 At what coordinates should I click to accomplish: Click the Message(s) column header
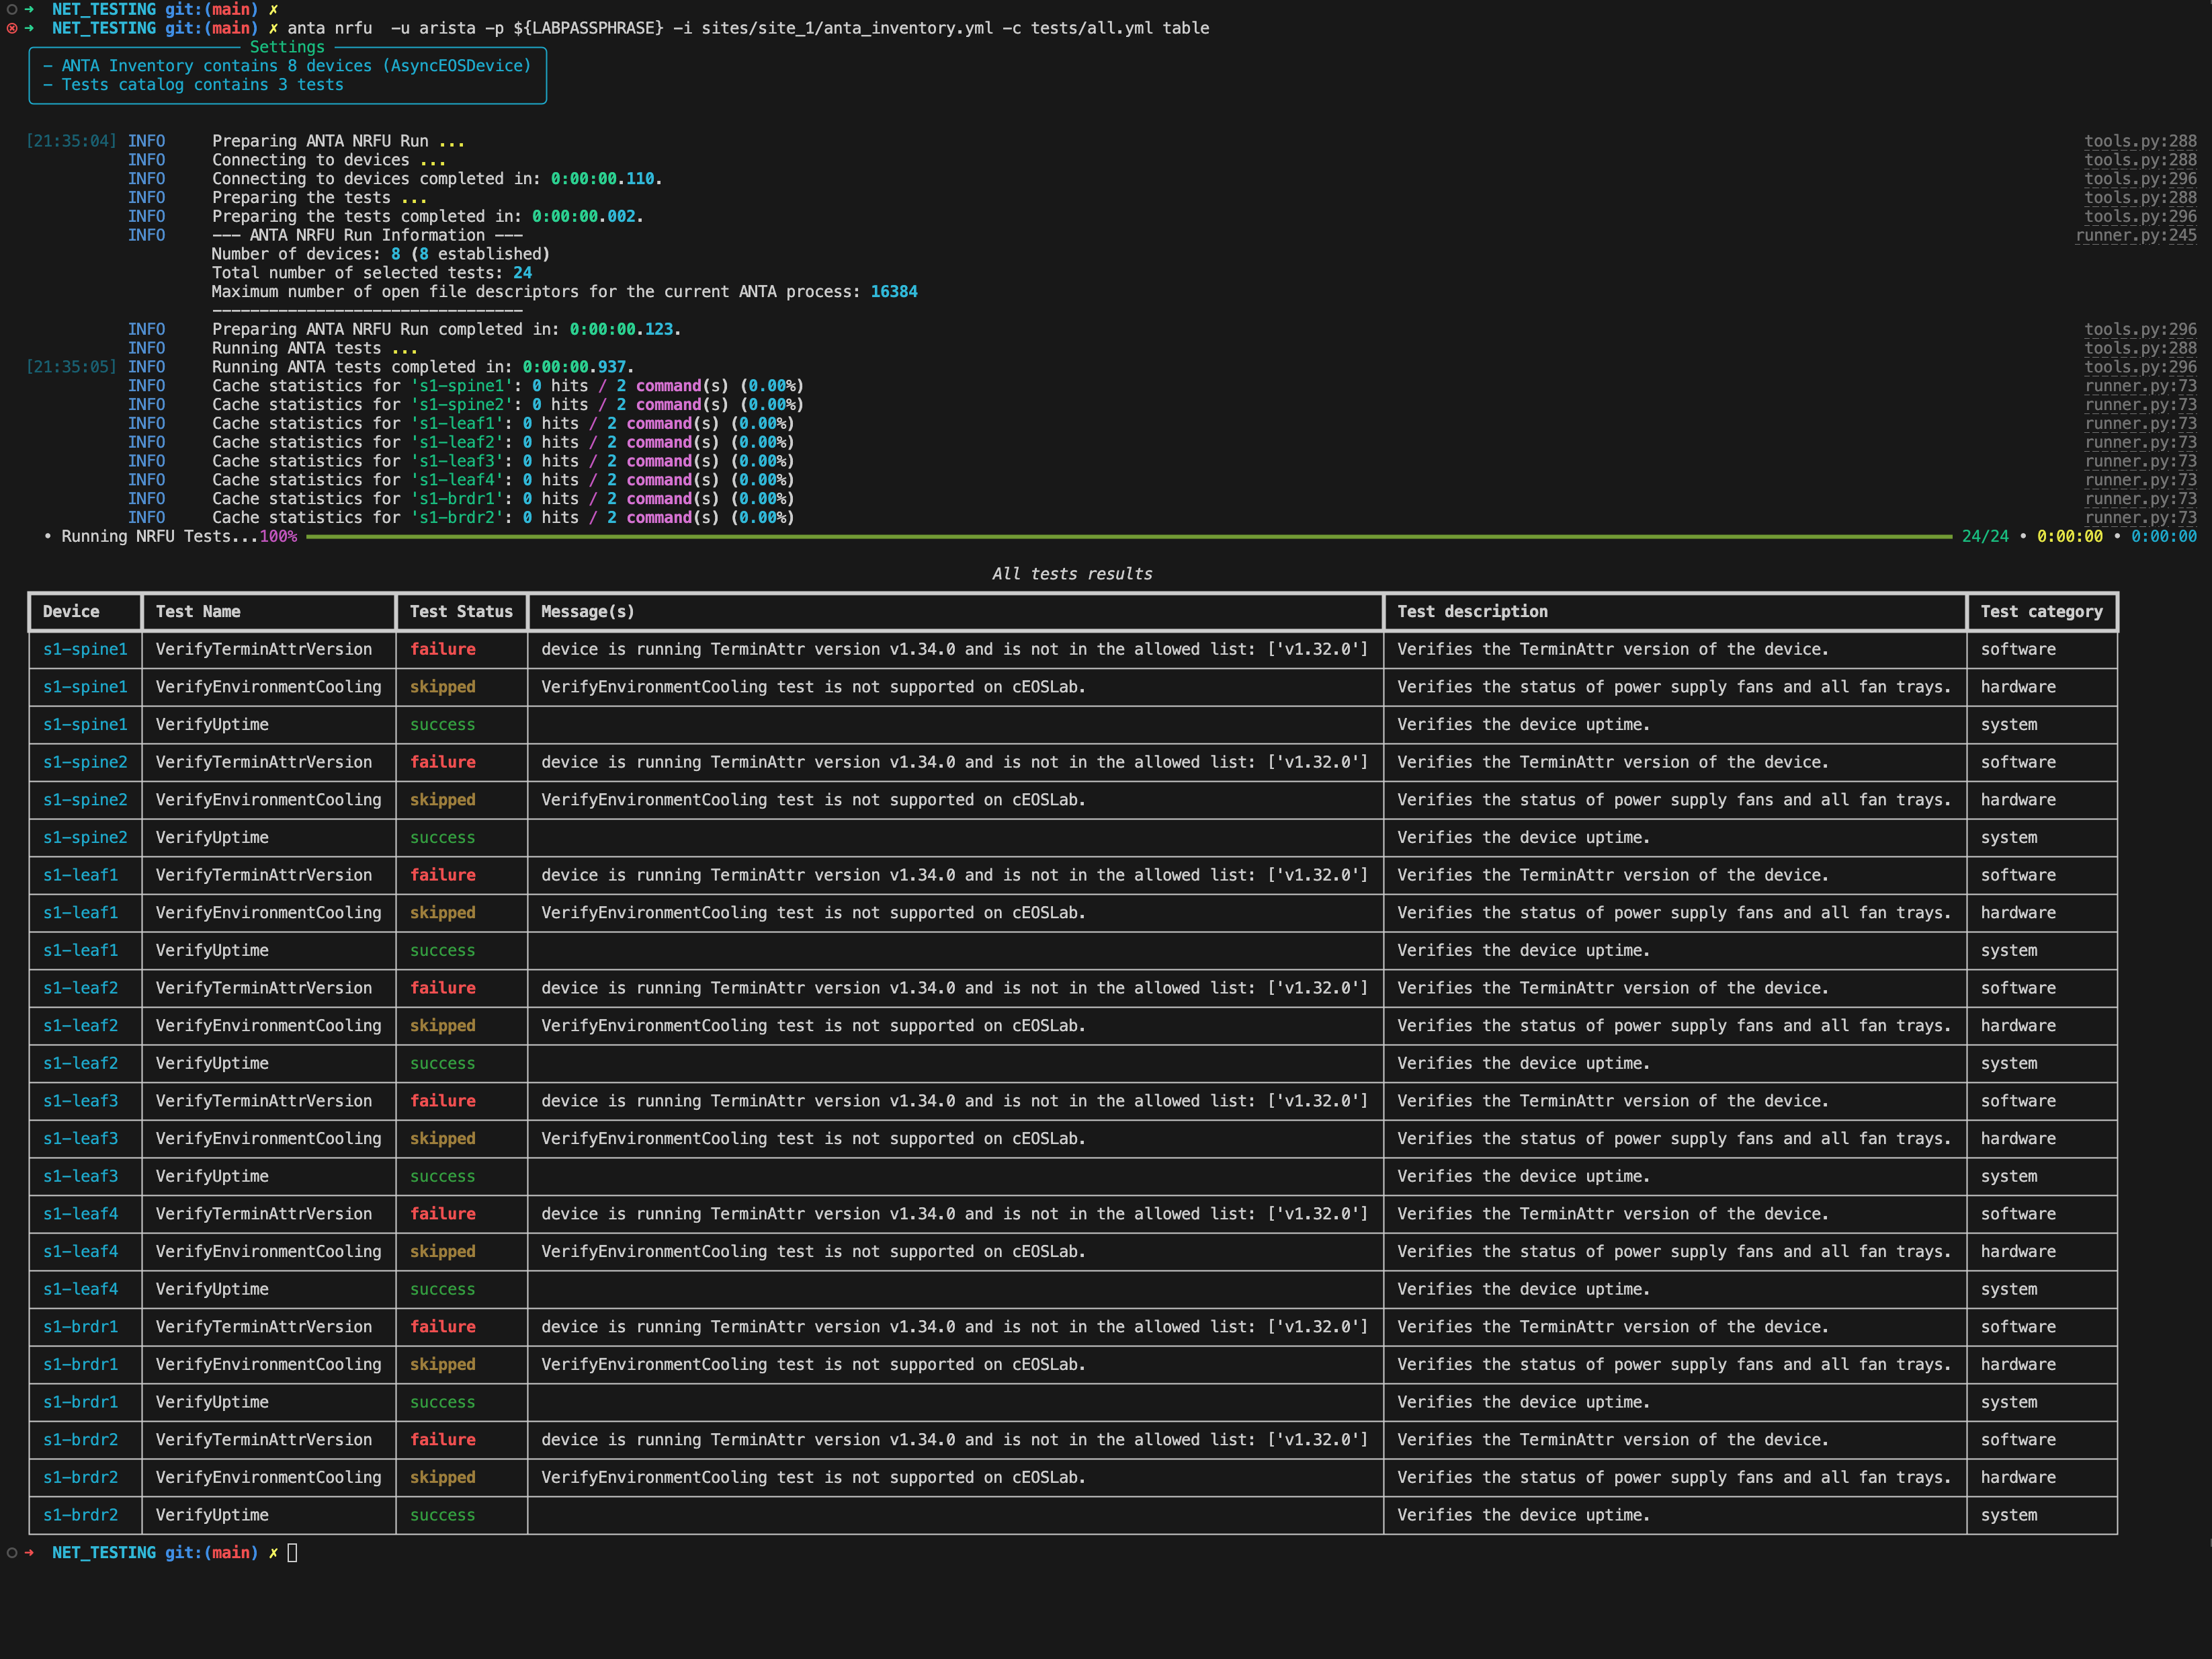587,611
